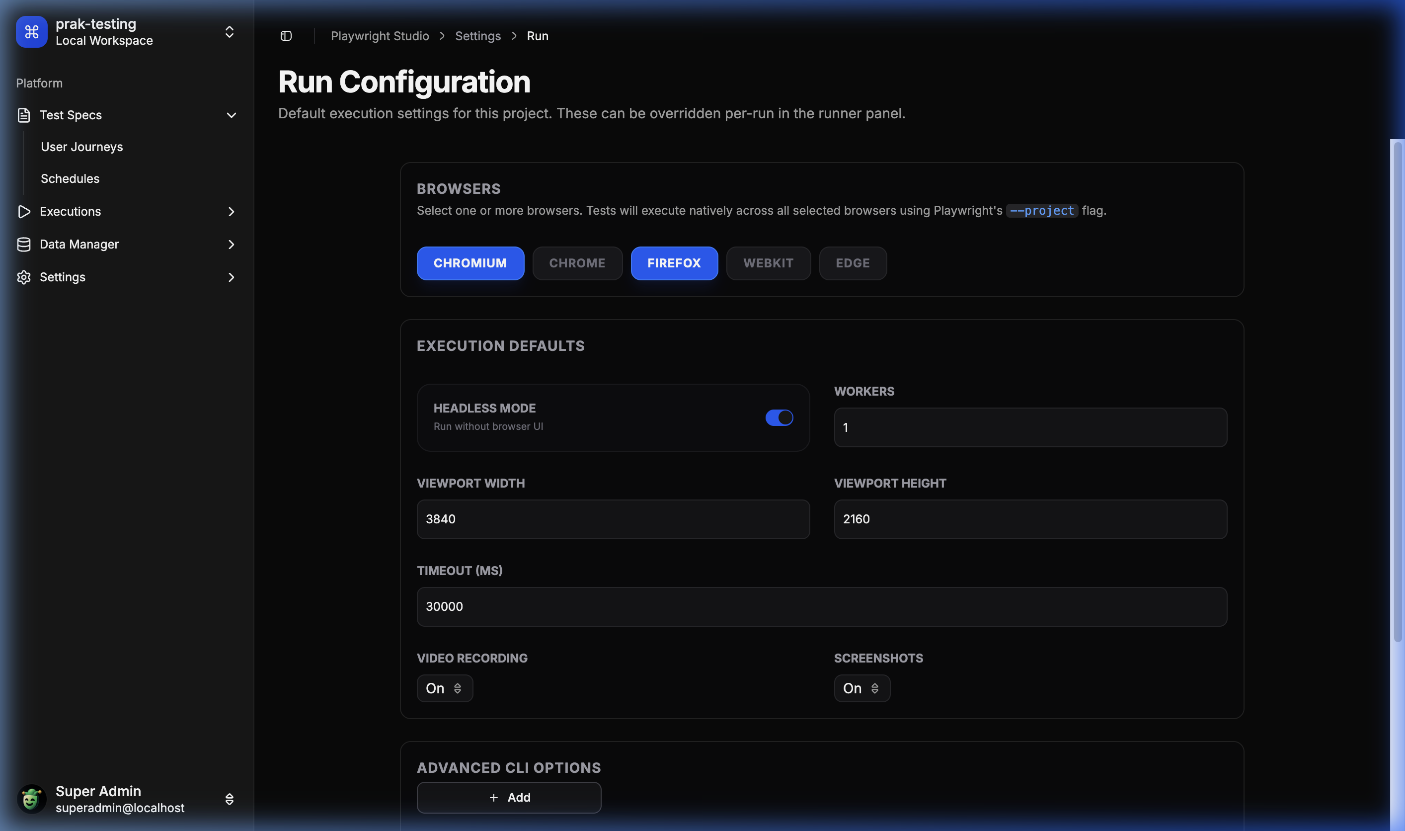Open the Video Recording dropdown
The image size is (1405, 831).
coord(445,688)
